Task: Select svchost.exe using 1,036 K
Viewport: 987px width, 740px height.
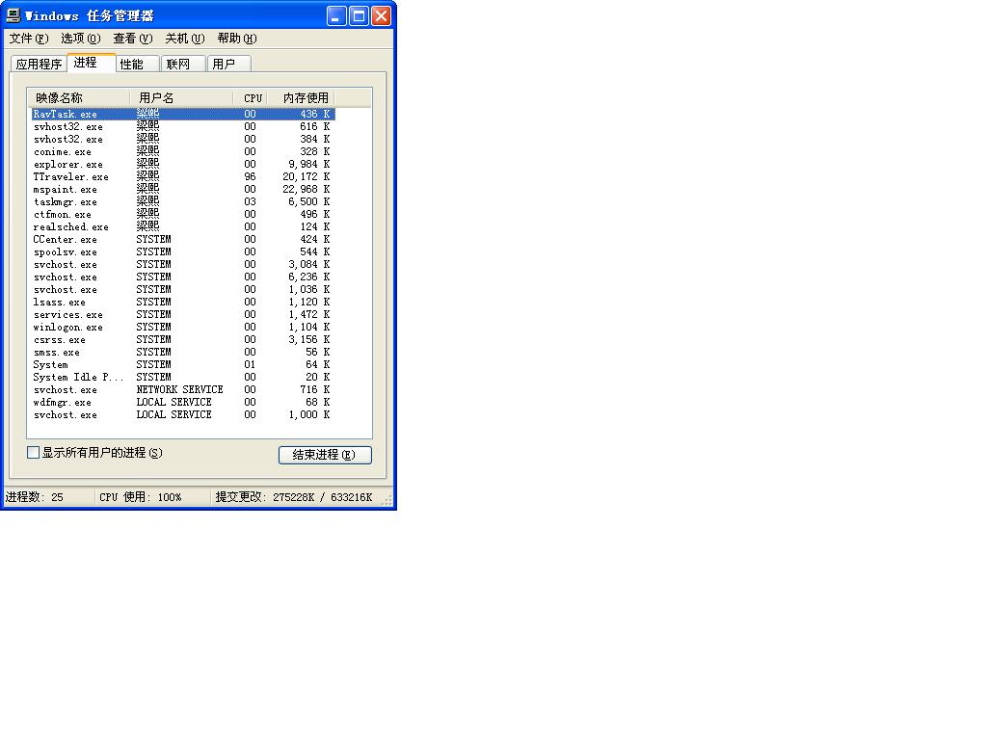Action: 182,289
